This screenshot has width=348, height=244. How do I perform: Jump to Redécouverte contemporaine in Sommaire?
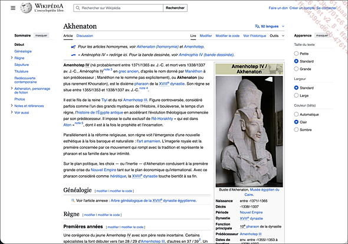25,80
